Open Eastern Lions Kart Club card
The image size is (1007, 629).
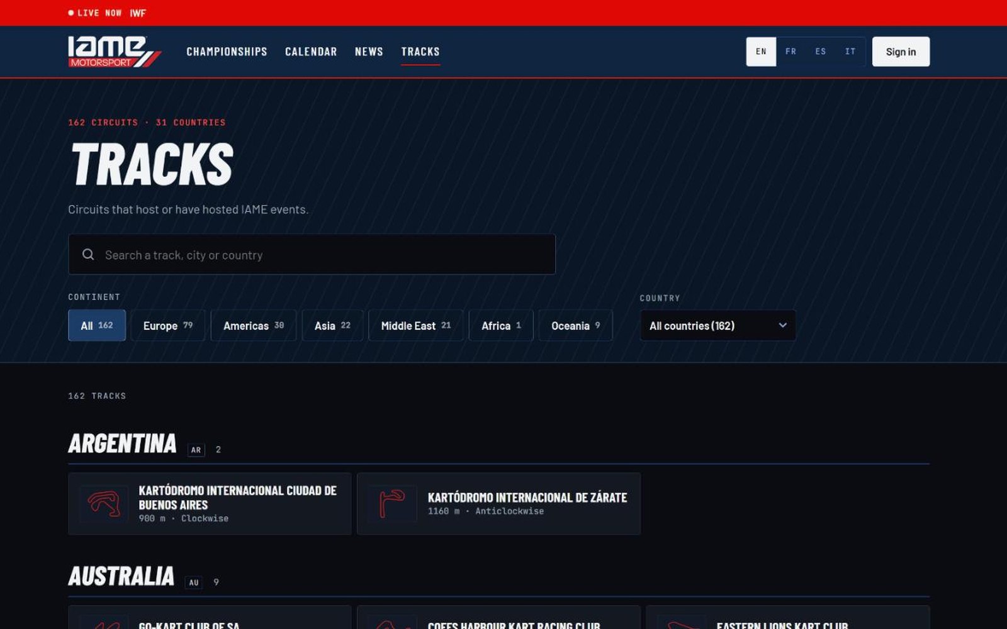787,617
